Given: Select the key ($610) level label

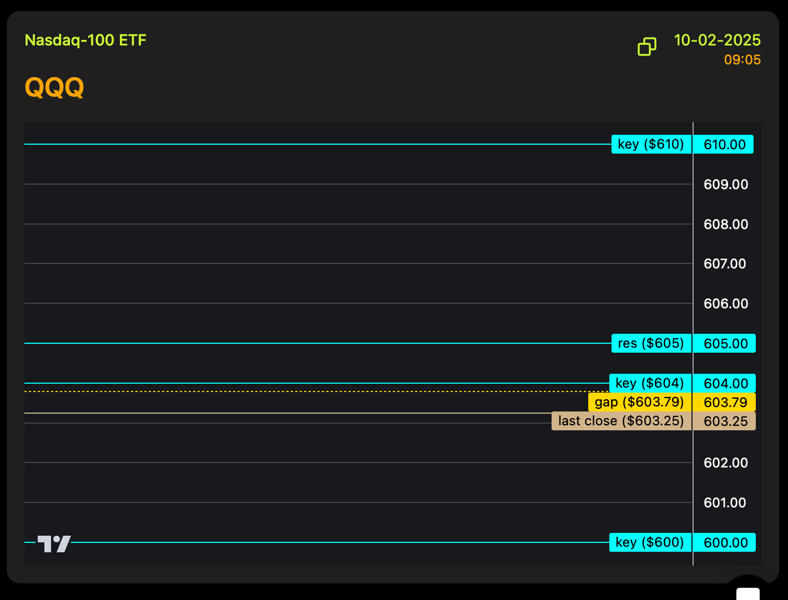Looking at the screenshot, I should point(651,144).
